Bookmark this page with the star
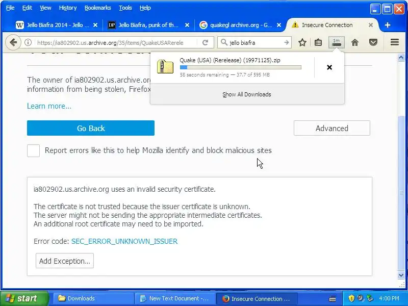408x306 pixels. coord(302,42)
